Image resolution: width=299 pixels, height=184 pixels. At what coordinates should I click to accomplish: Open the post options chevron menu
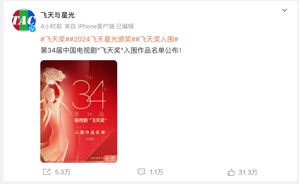284,10
